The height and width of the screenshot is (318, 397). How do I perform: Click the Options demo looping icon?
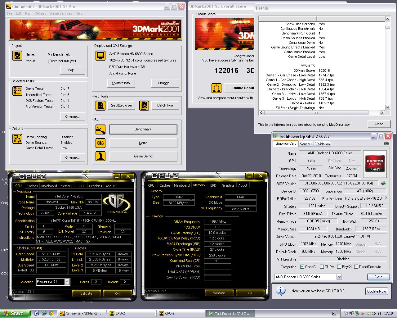click(17, 139)
